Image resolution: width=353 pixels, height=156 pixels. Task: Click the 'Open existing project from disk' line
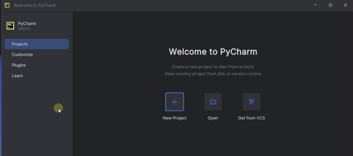[x=213, y=74]
